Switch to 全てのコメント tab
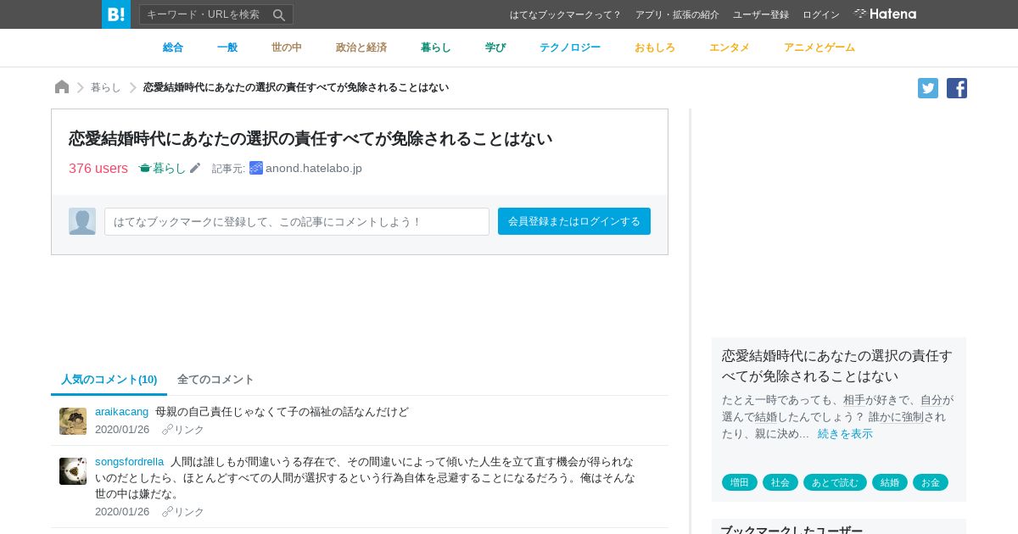 pyautogui.click(x=215, y=380)
